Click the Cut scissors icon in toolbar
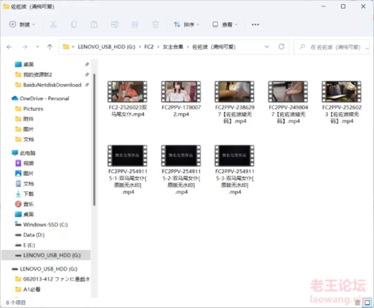 (x=53, y=24)
